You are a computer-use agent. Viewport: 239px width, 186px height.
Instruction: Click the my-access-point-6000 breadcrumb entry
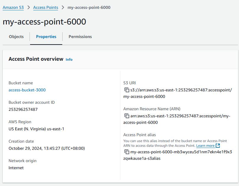point(89,7)
